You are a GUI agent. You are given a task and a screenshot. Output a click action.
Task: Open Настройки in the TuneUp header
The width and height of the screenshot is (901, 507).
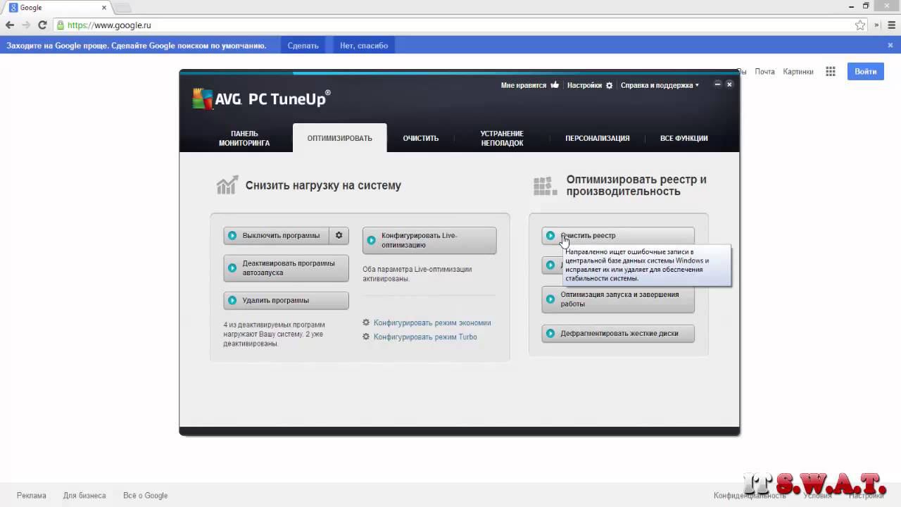click(584, 85)
